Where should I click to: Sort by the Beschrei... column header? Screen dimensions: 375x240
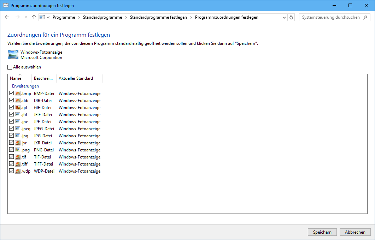(44, 78)
